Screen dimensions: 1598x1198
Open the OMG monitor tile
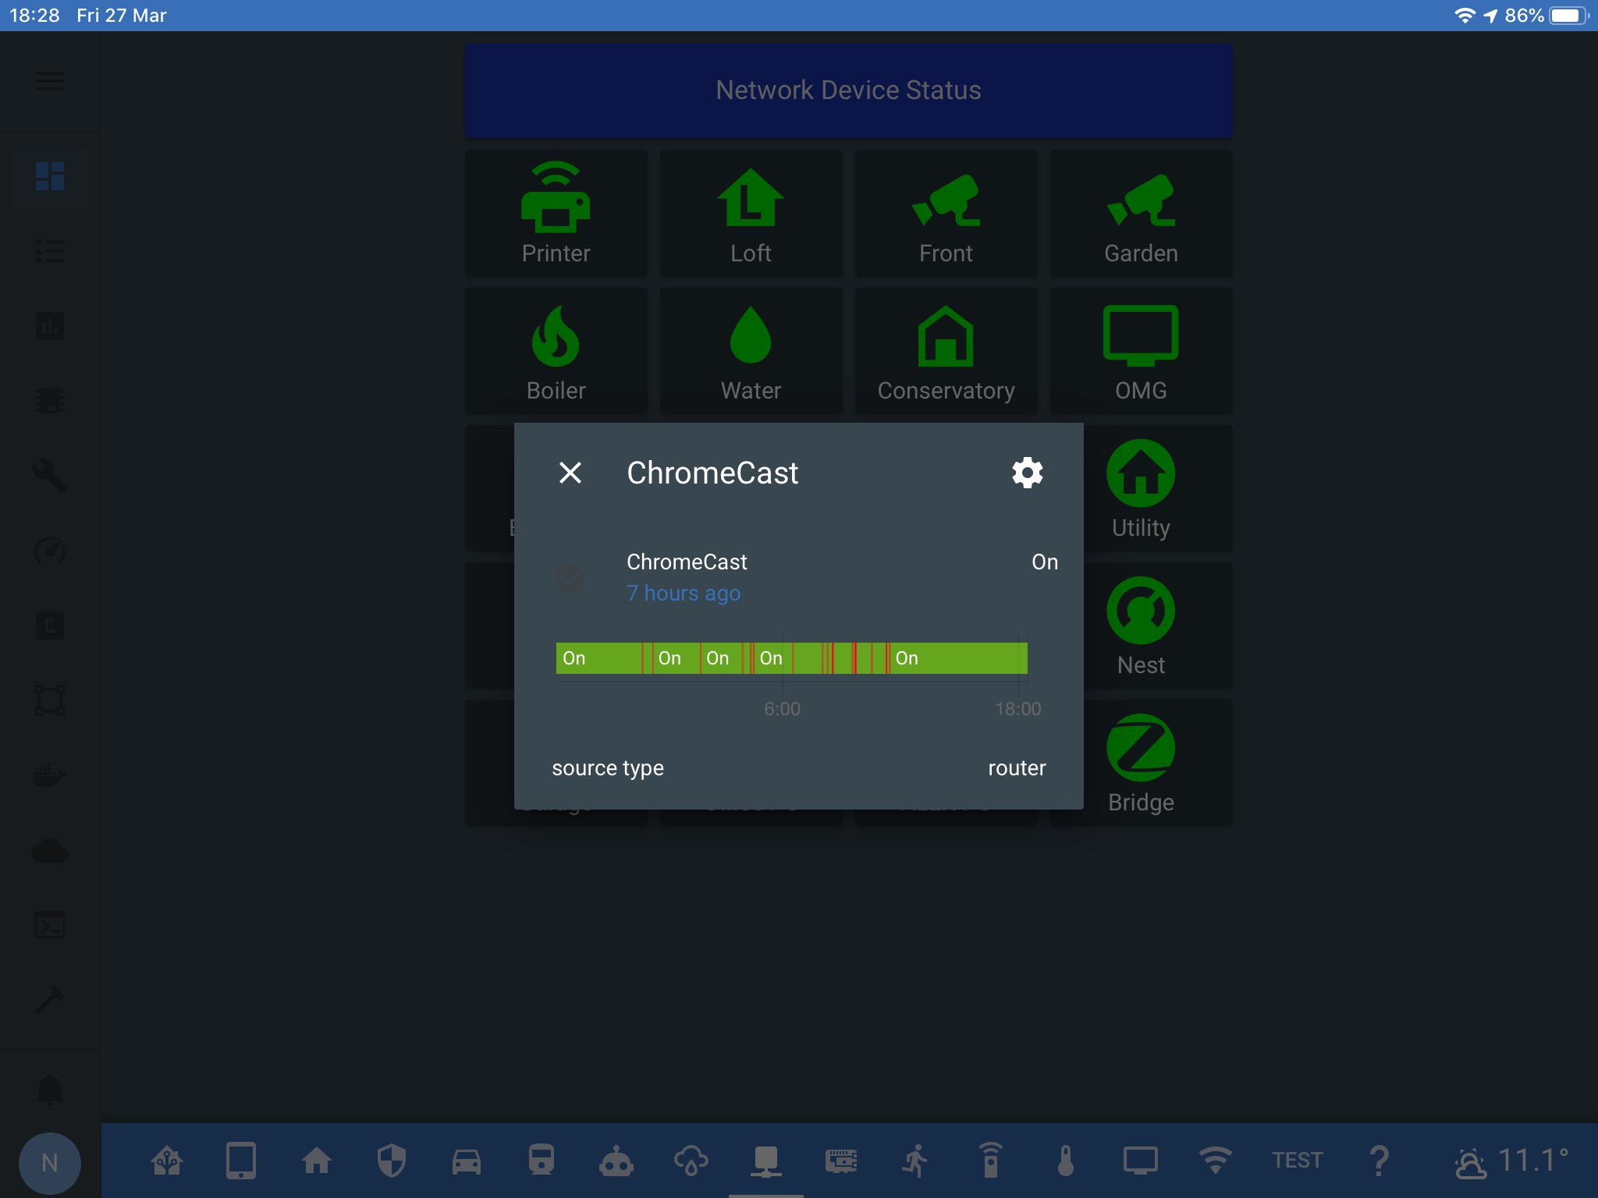(x=1140, y=350)
